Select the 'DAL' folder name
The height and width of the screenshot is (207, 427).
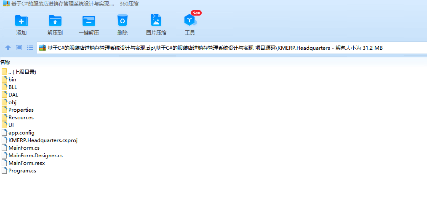pyautogui.click(x=13, y=95)
